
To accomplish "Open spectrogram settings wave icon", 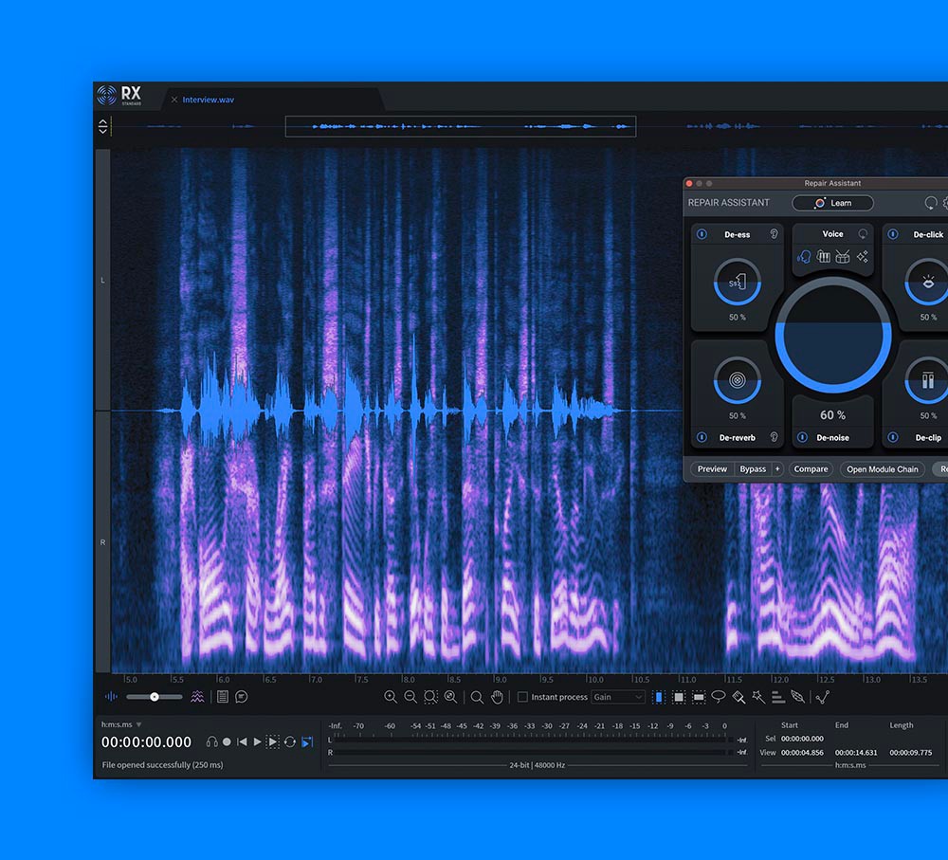I will [197, 697].
